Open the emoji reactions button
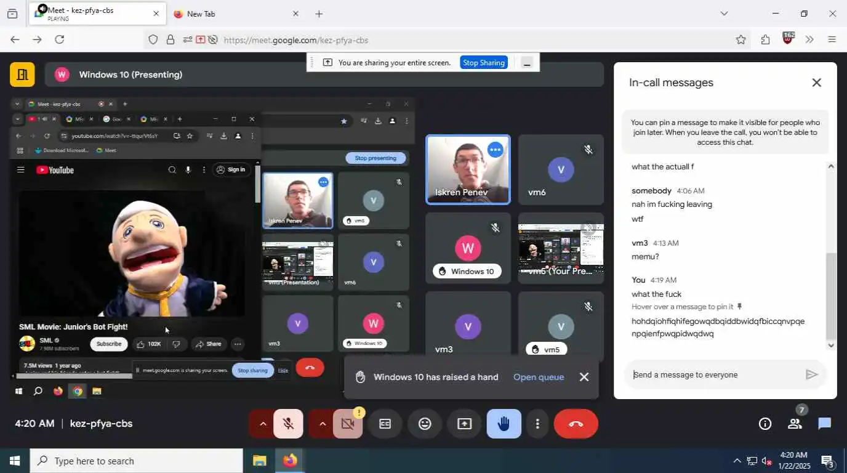 pos(425,424)
